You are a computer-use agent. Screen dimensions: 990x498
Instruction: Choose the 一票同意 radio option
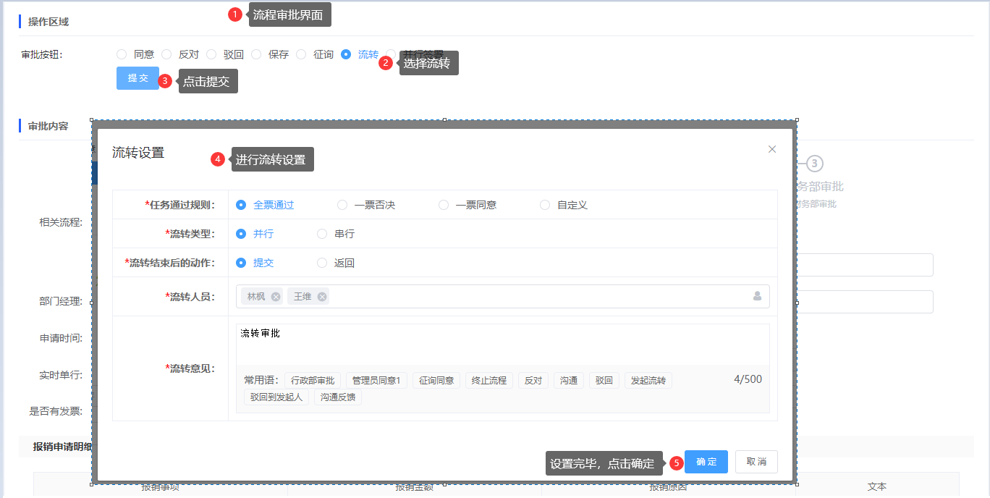point(444,205)
